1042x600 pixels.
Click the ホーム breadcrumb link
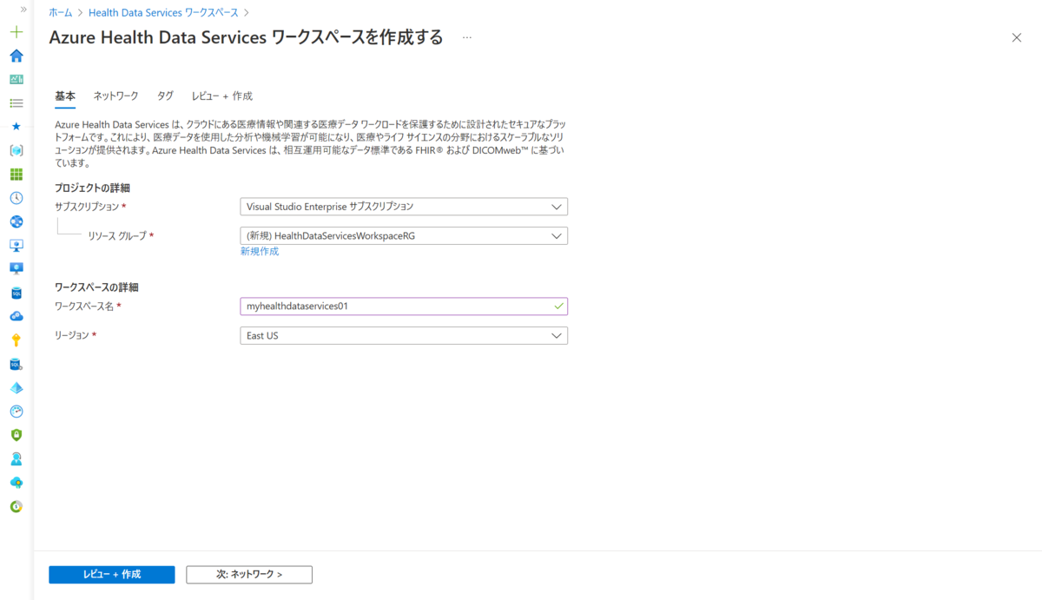pyautogui.click(x=61, y=13)
